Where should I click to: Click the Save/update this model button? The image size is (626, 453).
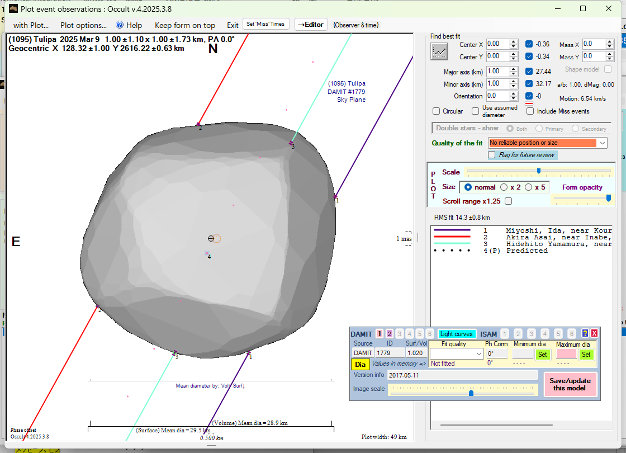tap(570, 384)
